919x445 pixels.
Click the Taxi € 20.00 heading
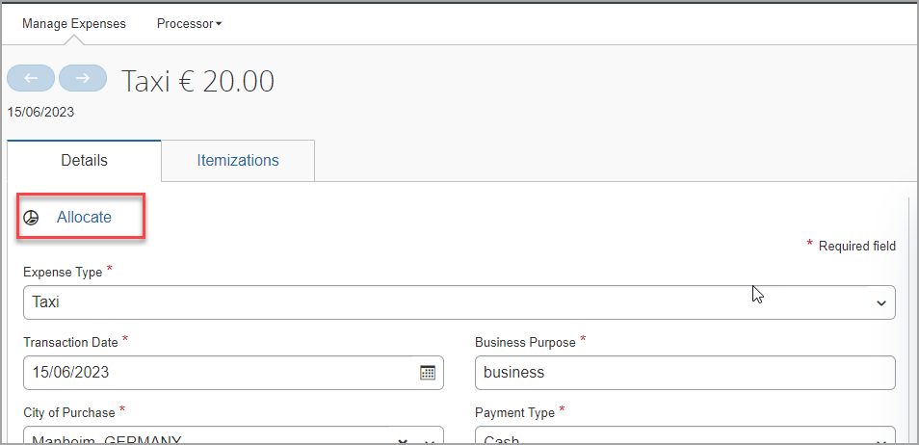(x=197, y=81)
